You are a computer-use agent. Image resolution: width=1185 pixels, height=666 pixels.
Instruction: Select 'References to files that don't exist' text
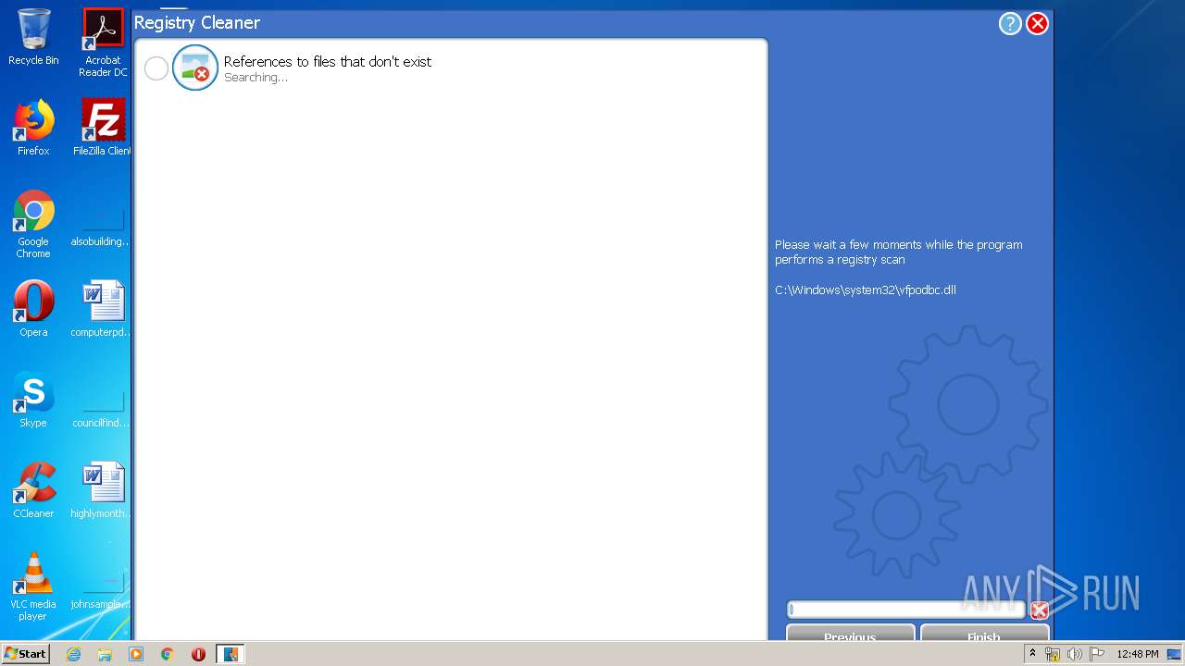(x=328, y=61)
